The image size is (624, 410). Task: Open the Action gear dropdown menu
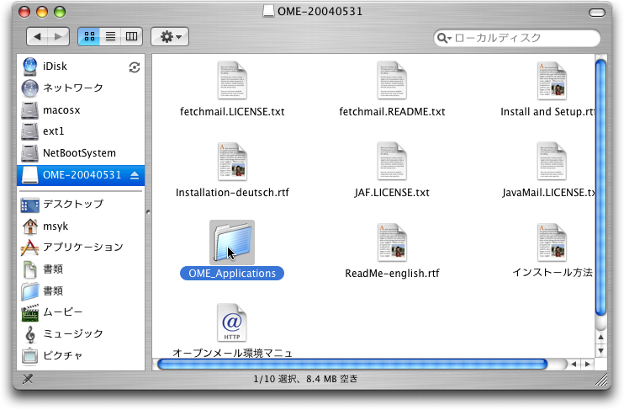[170, 37]
